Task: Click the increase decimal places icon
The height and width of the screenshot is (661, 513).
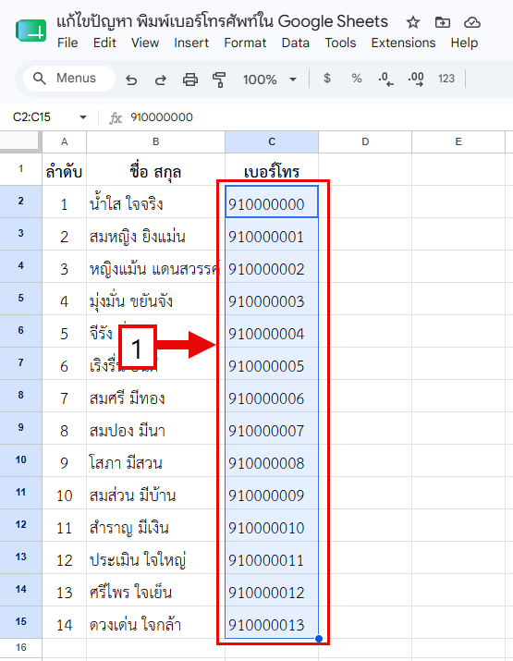Action: 416,79
